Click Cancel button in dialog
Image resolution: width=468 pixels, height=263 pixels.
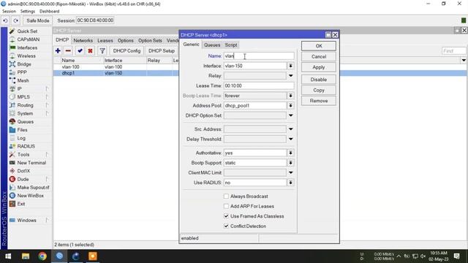[319, 57]
